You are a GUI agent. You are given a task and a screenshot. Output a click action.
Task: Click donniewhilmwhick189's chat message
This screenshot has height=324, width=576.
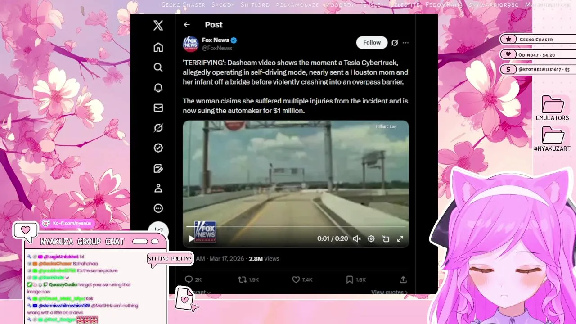point(83,309)
